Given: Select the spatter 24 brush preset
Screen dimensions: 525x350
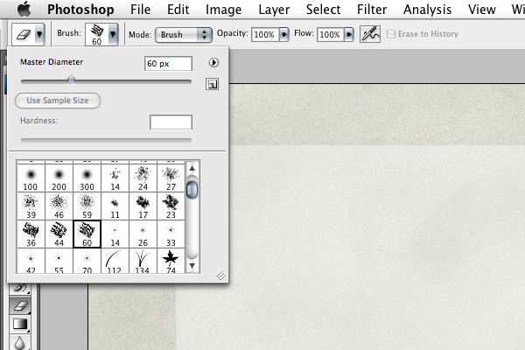Looking at the screenshot, I should pyautogui.click(x=143, y=178).
